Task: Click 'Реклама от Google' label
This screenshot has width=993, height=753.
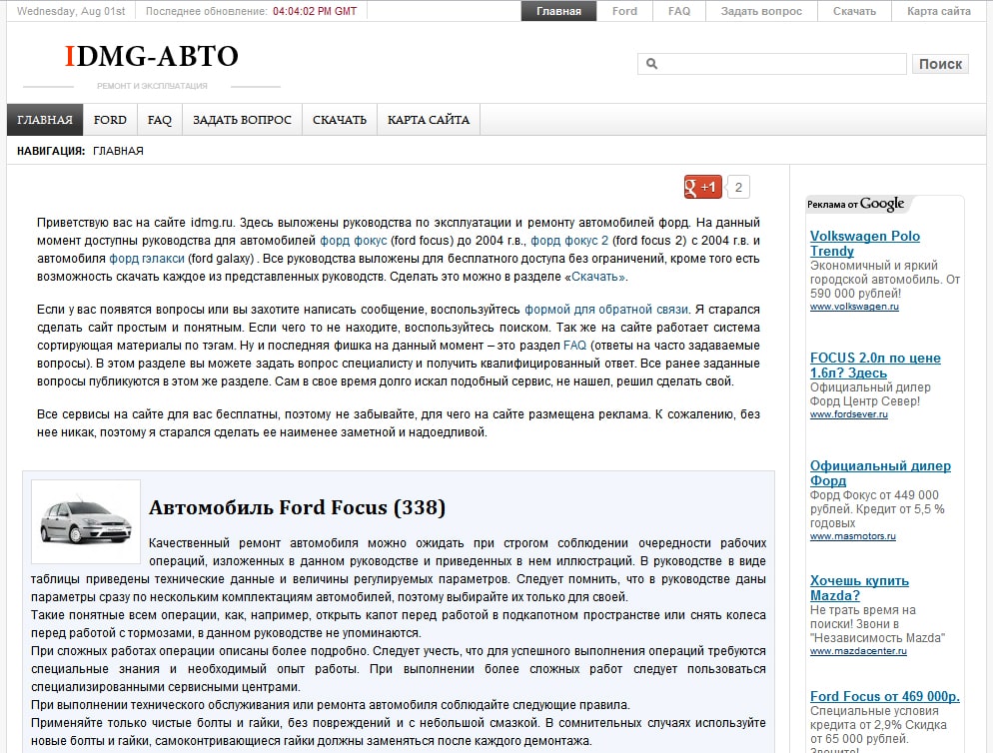Action: point(856,204)
